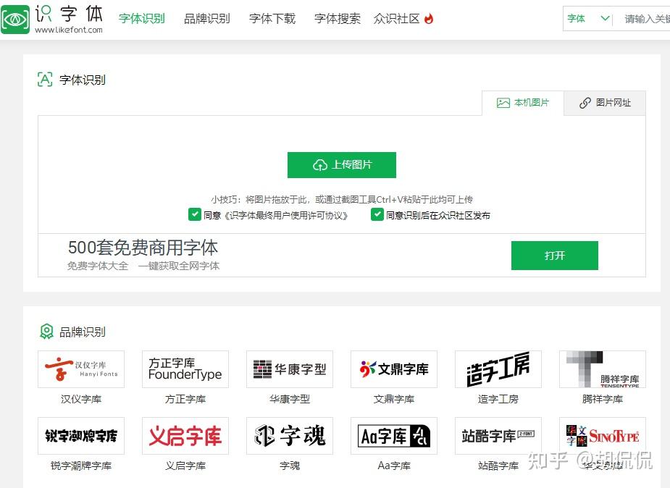Click the 500套免费商用字体 banner title
Viewport: 670px width, 488px height.
(x=143, y=248)
